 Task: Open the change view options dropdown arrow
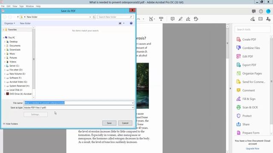pyautogui.click(x=124, y=23)
